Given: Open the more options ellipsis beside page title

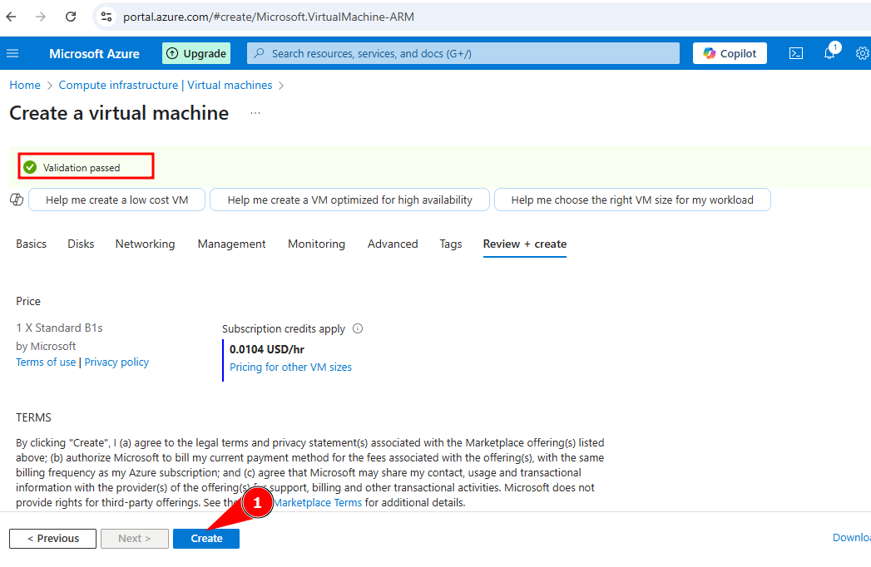Looking at the screenshot, I should coord(255,113).
